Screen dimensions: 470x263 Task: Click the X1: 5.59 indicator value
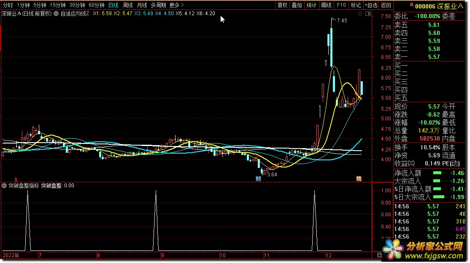point(102,13)
